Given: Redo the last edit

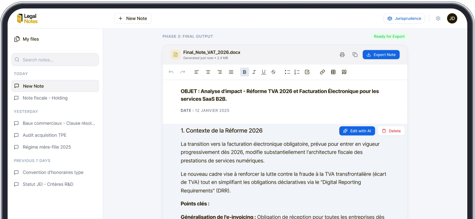Looking at the screenshot, I should (x=183, y=72).
